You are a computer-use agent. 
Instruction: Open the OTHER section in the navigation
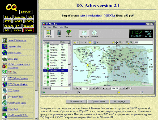coord(28,30)
